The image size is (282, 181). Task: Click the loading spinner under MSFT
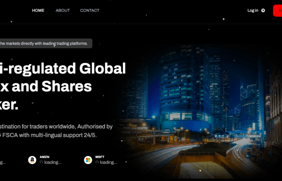pos(97,162)
